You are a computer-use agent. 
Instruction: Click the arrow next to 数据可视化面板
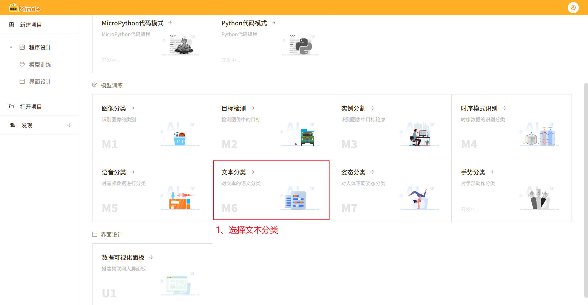(151, 257)
